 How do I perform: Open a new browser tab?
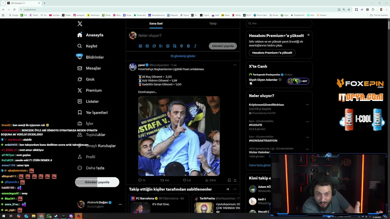tap(44, 3)
